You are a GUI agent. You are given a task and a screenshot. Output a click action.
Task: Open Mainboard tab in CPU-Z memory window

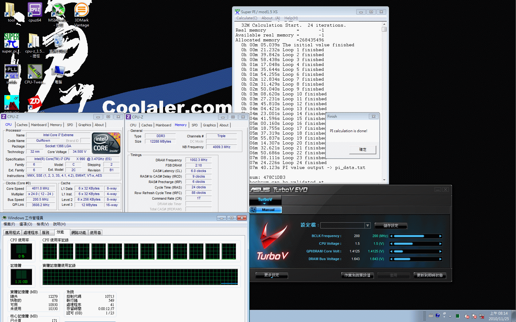click(x=163, y=125)
